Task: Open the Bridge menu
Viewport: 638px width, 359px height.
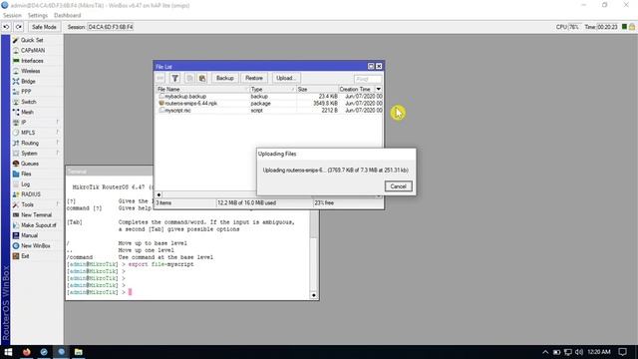Action: 28,81
